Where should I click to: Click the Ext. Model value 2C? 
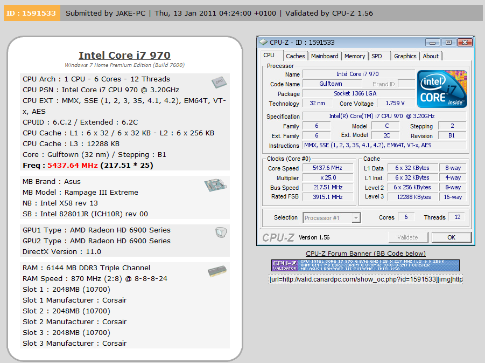click(386, 135)
